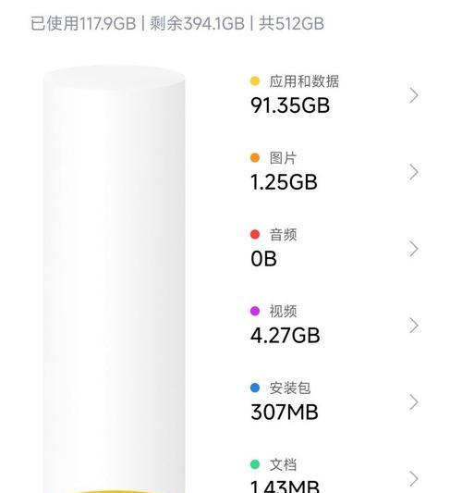Click the purple dot beside 视频
Image resolution: width=462 pixels, height=493 pixels.
[255, 311]
